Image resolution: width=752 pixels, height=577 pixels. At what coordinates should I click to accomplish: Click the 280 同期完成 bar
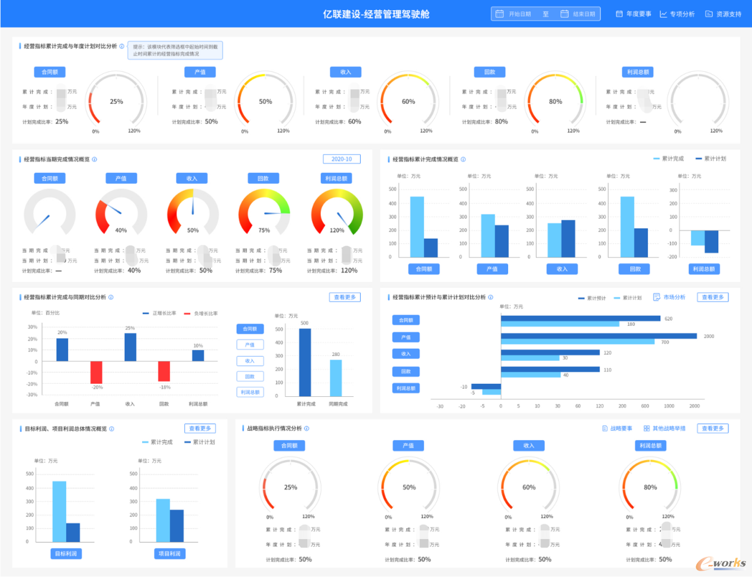[336, 378]
